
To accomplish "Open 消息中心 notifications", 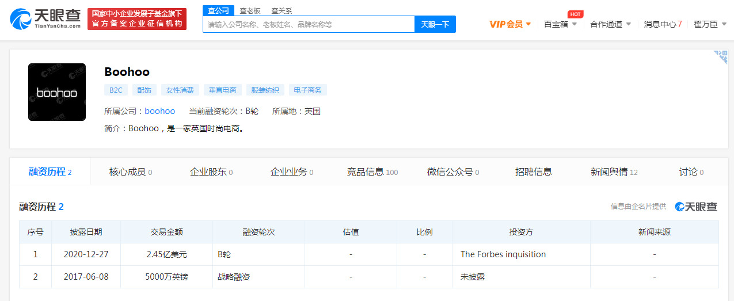I will [663, 24].
